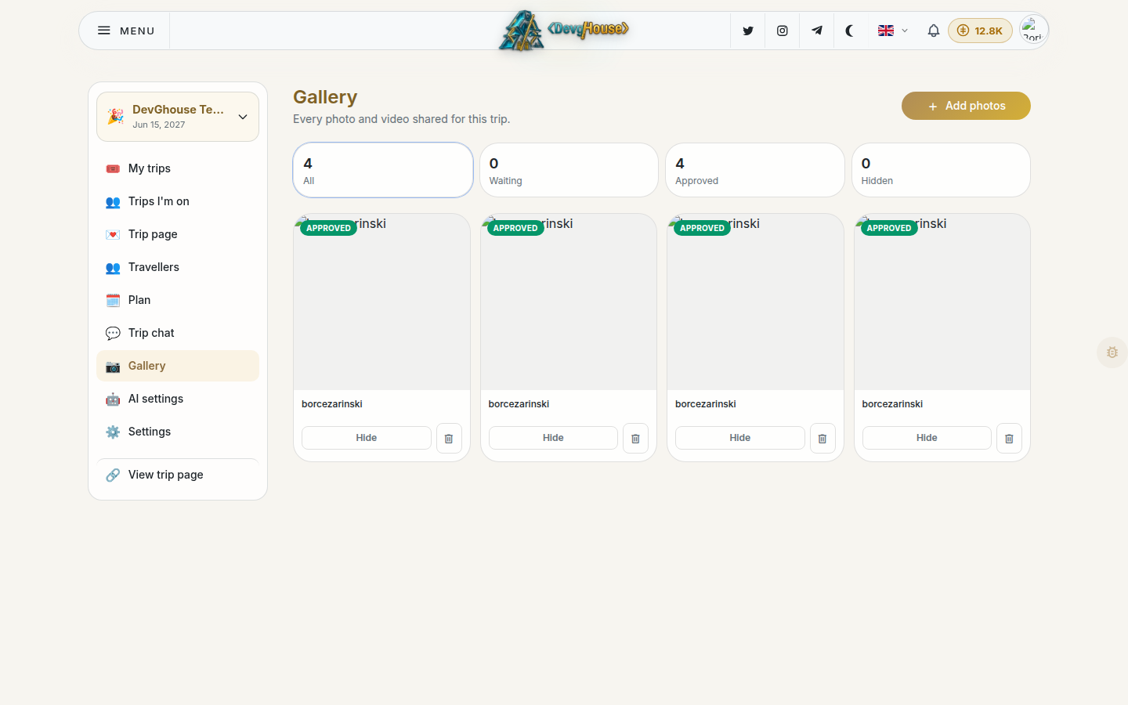The height and width of the screenshot is (705, 1128).
Task: Toggle dark mode with the moon icon
Action: click(850, 31)
